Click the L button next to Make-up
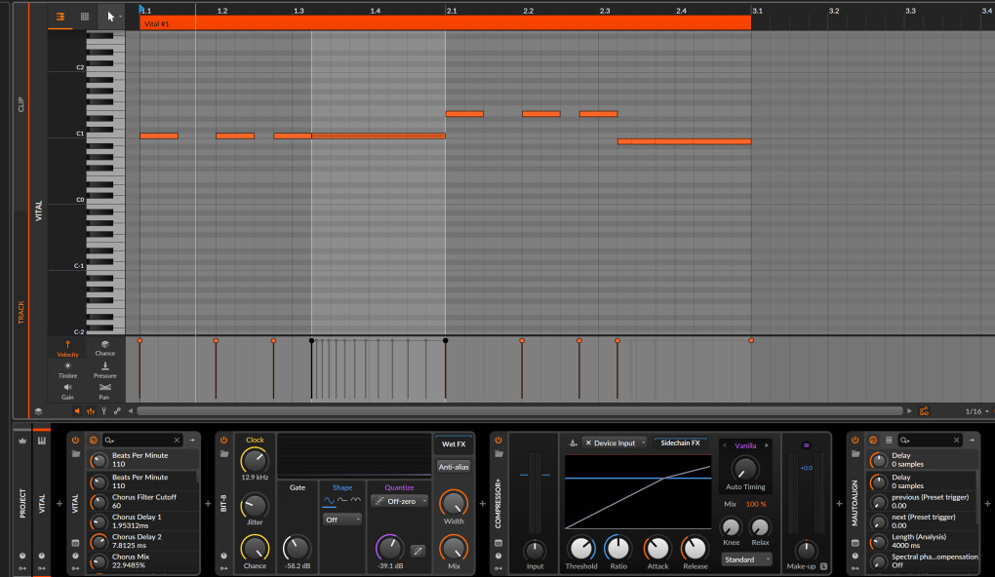 coord(823,566)
